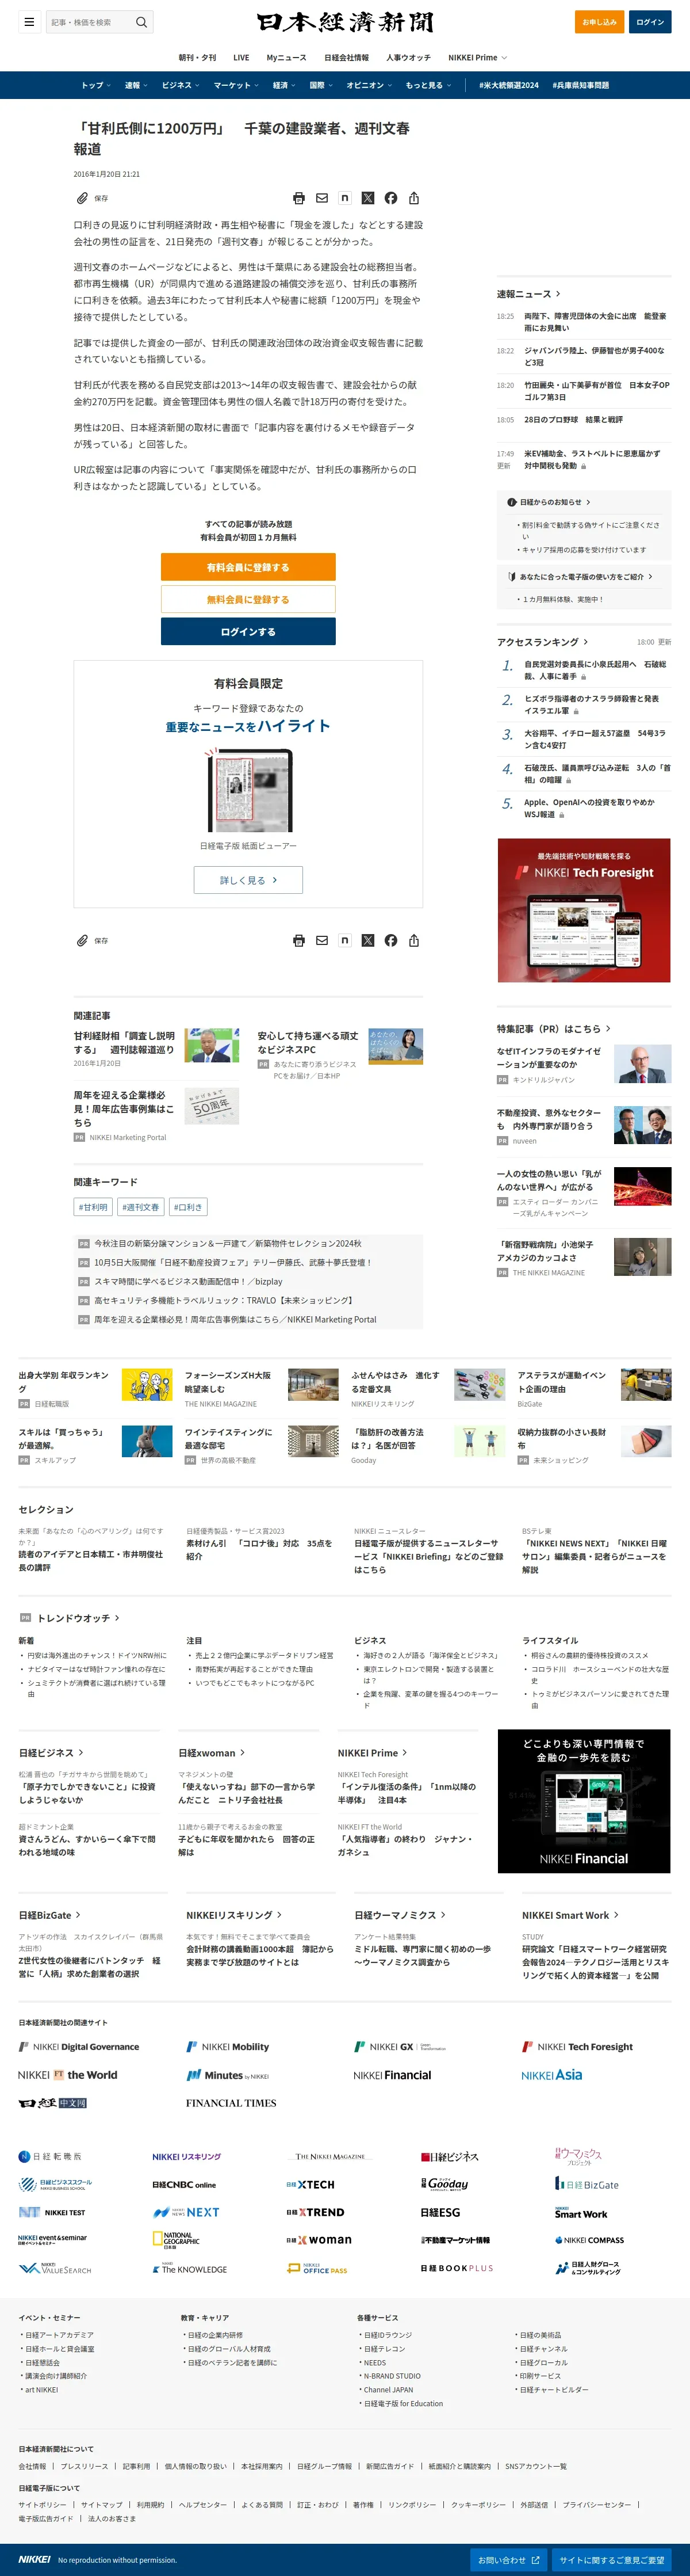Viewport: 690px width, 2576px height.
Task: Share on X using bottom icon
Action: pos(367,940)
